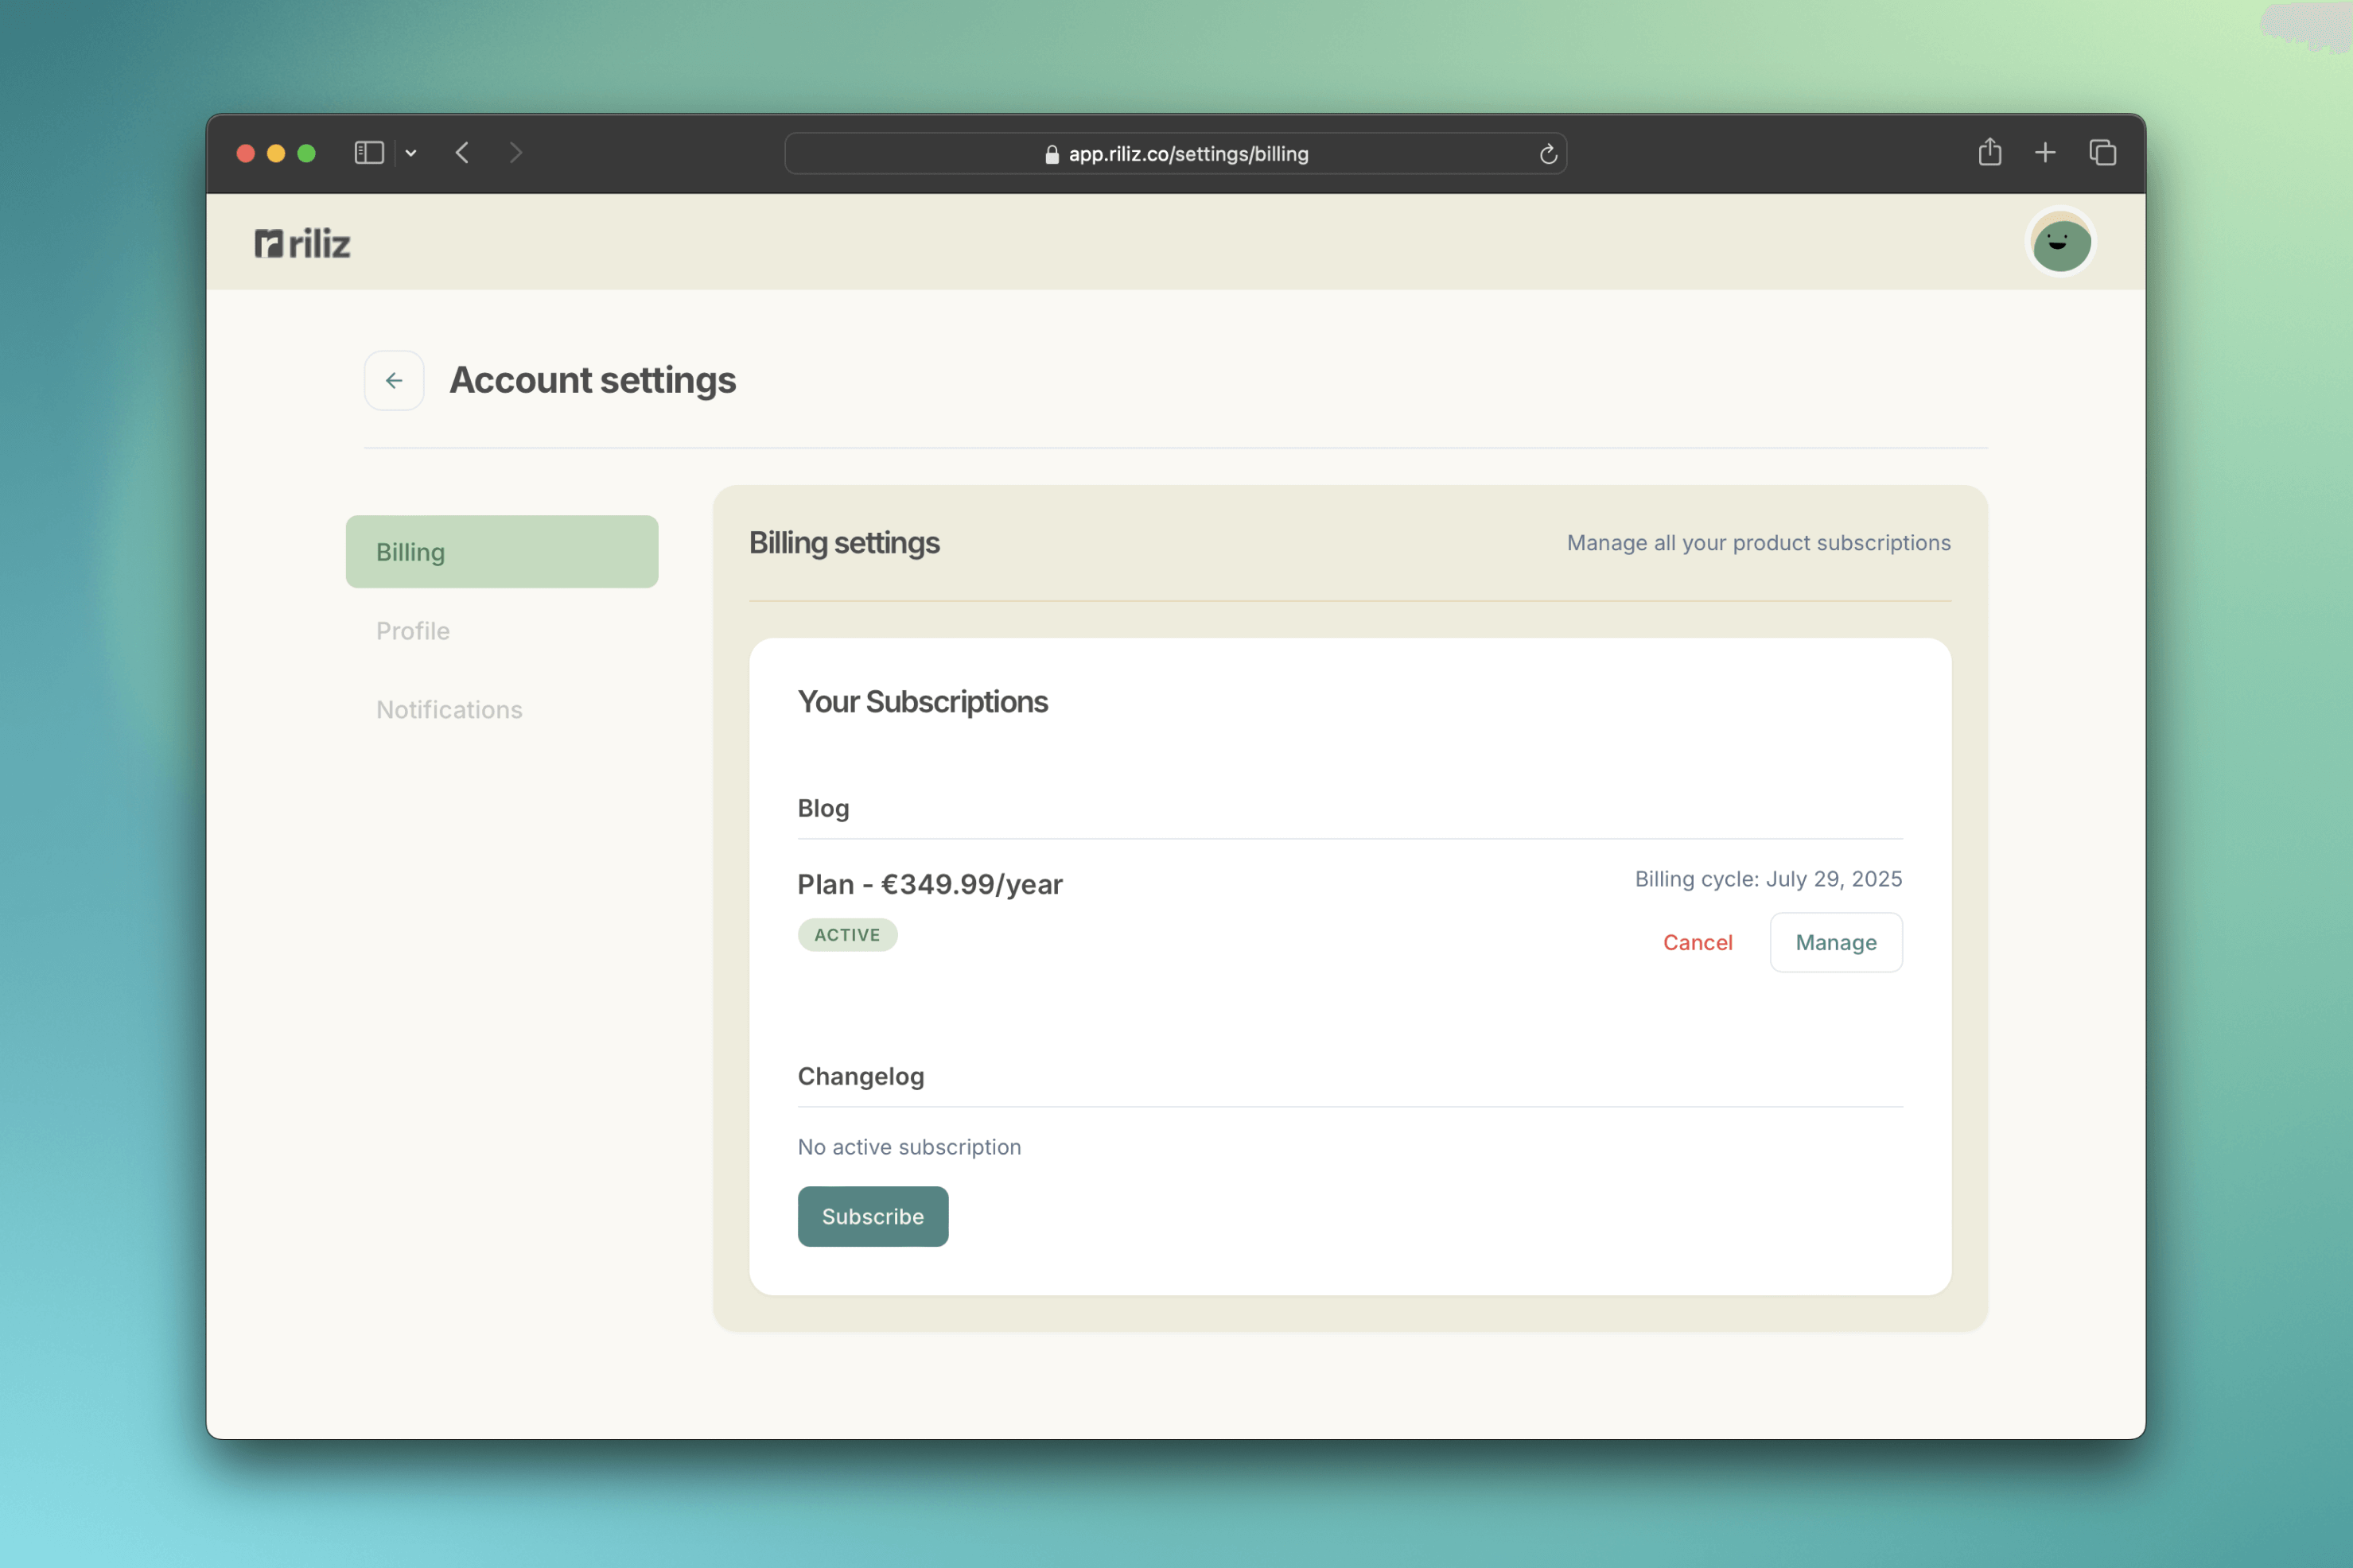
Task: Cancel the Blog subscription
Action: [x=1697, y=942]
